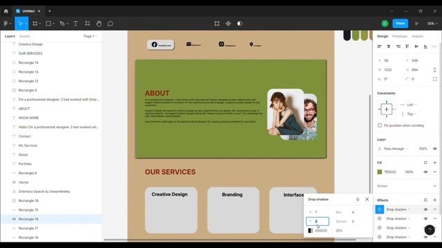The image size is (442, 248).
Task: Open the 50% zoom dropdown
Action: [432, 23]
